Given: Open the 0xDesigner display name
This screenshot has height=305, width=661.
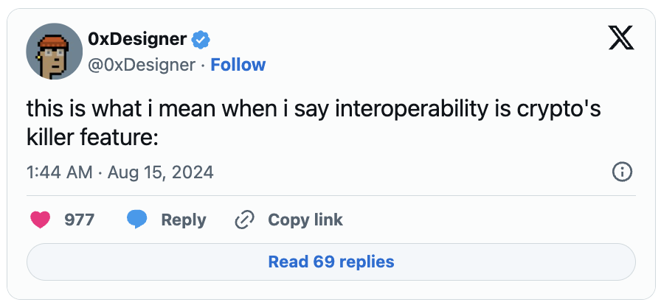Looking at the screenshot, I should (x=136, y=40).
